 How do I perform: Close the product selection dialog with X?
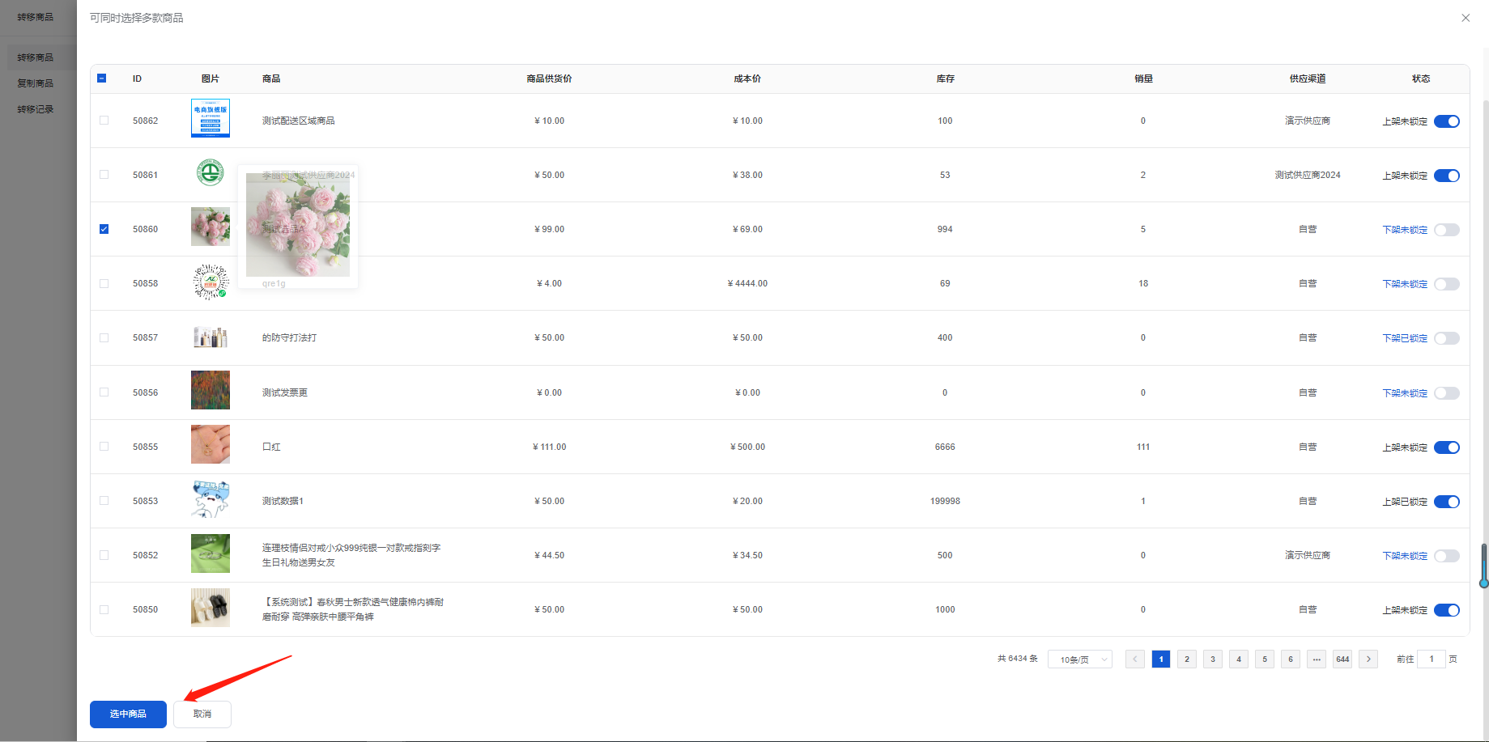click(1466, 18)
